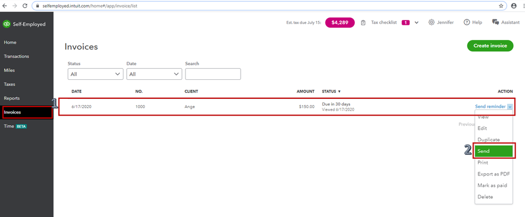Image resolution: width=525 pixels, height=217 pixels.
Task: Select Send from the action menu
Action: 493,151
